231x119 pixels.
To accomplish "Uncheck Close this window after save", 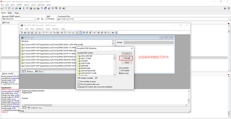I will click(x=78, y=84).
